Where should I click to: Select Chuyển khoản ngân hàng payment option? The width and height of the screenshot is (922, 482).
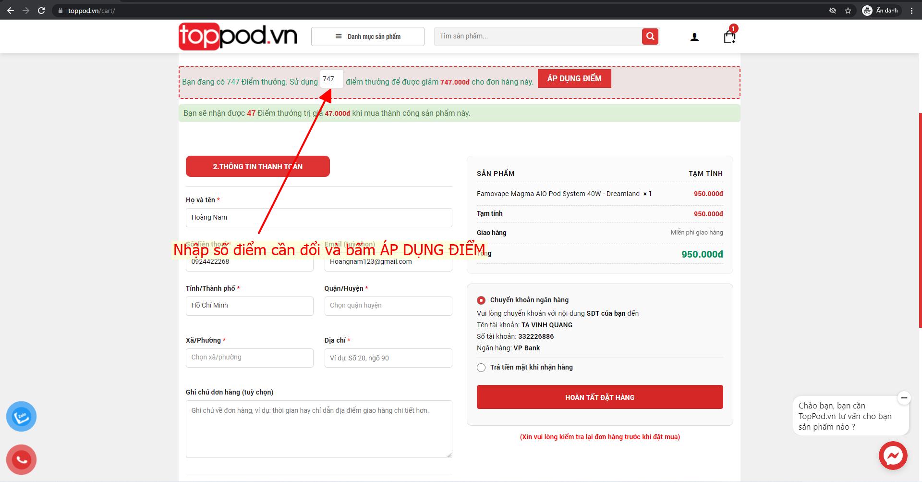pyautogui.click(x=481, y=300)
